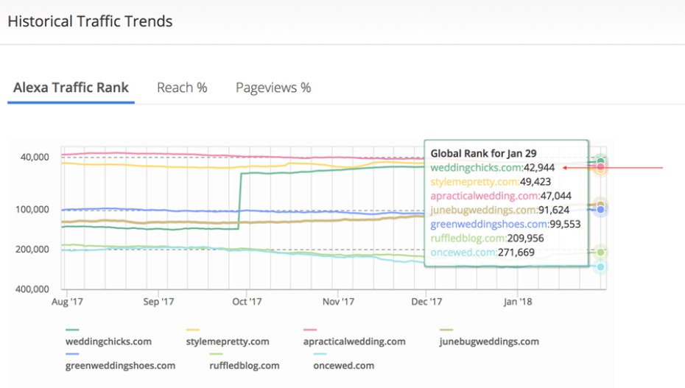Screen dimensions: 685x388
Task: Click greenweddingshoes.com:99,553 in tooltip
Action: (505, 225)
